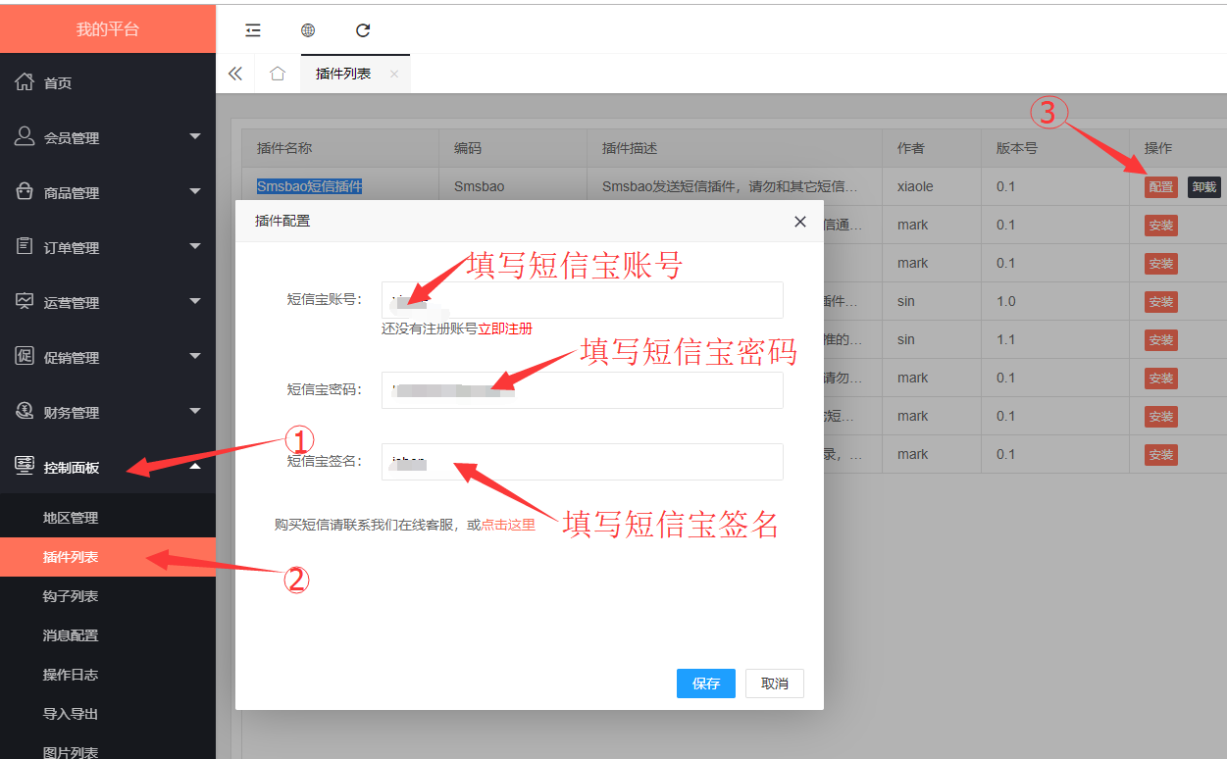This screenshot has height=759, width=1227.
Task: Click the 取消 button in dialog
Action: [774, 683]
